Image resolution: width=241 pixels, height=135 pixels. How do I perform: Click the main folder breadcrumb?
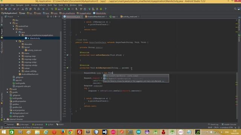tap(38, 13)
